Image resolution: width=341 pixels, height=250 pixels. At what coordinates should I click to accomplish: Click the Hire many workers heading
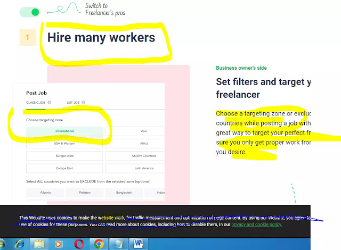(101, 37)
